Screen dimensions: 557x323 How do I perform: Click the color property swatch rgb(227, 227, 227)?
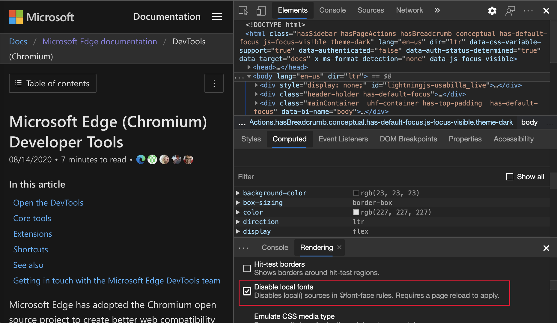tap(356, 212)
